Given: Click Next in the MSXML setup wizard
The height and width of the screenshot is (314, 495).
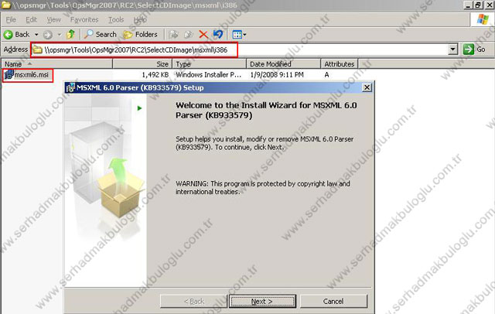Looking at the screenshot, I should pos(262,302).
